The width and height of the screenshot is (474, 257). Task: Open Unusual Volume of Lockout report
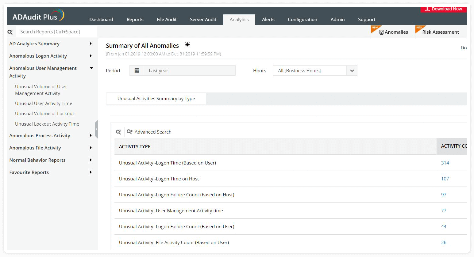[x=44, y=114]
